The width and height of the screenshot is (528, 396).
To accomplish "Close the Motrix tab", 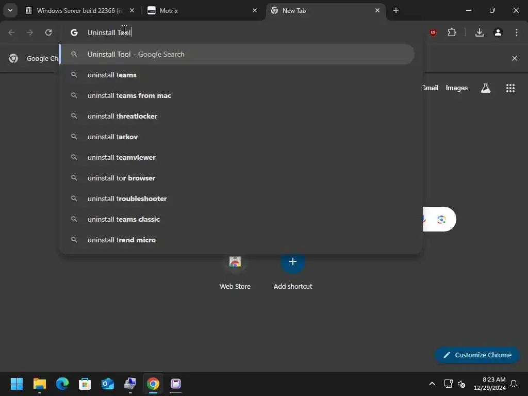I will pyautogui.click(x=255, y=10).
